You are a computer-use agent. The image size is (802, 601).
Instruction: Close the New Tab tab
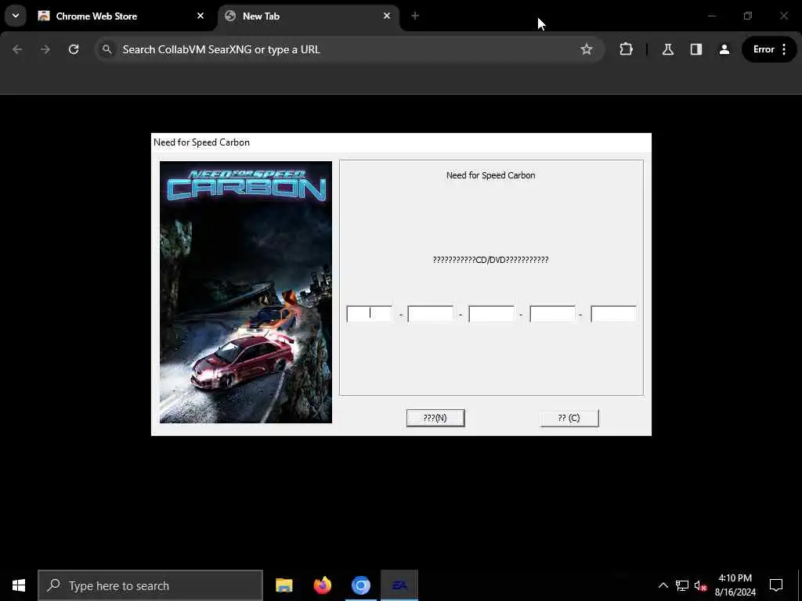387,16
